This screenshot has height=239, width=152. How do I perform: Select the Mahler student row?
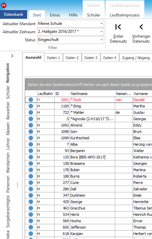click(88, 112)
